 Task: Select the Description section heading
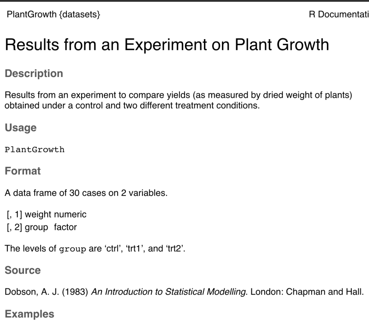[x=34, y=74]
